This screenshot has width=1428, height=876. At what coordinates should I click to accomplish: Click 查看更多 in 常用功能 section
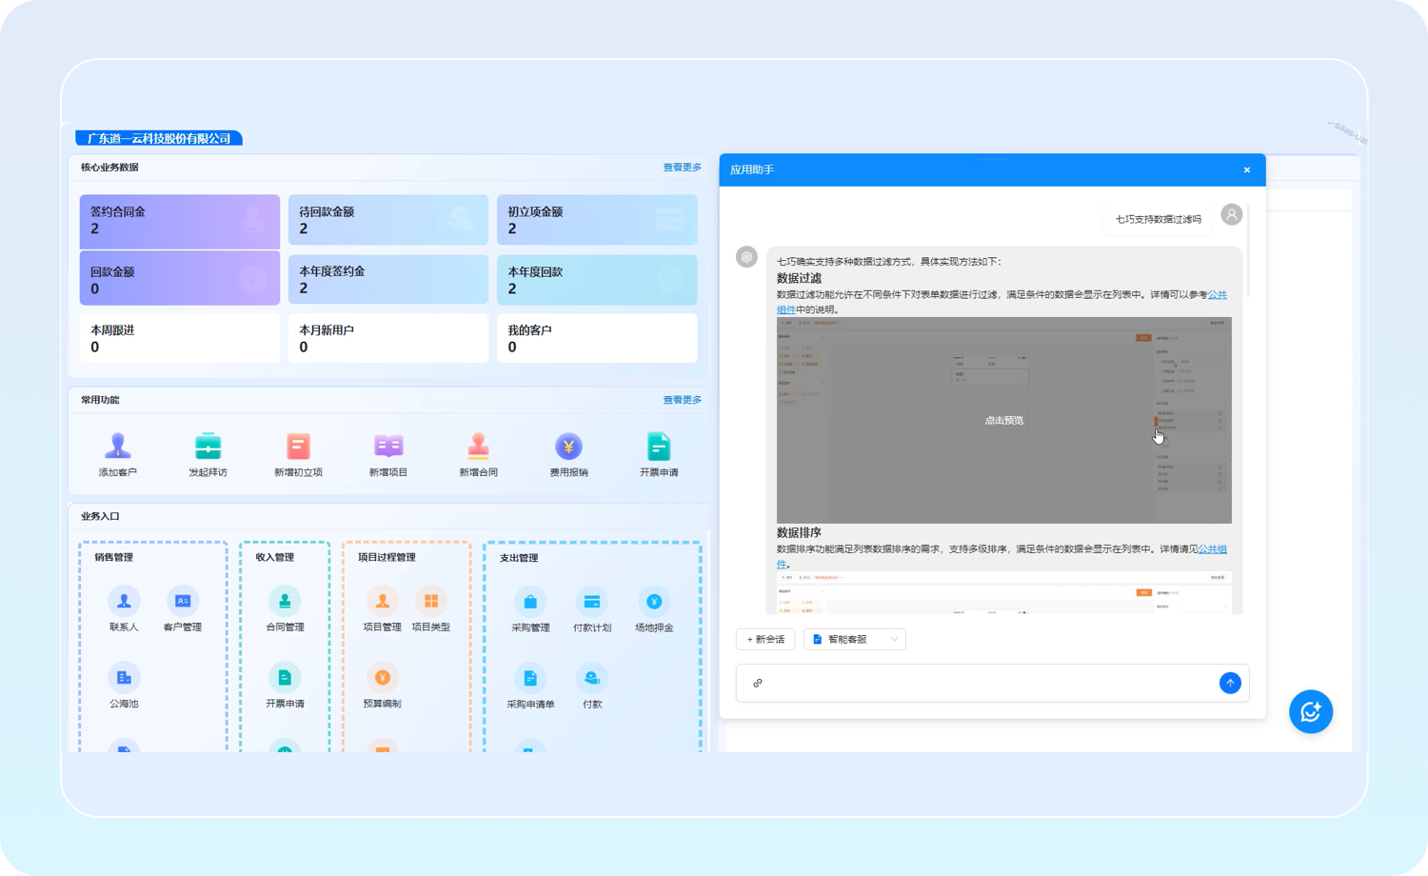[682, 400]
